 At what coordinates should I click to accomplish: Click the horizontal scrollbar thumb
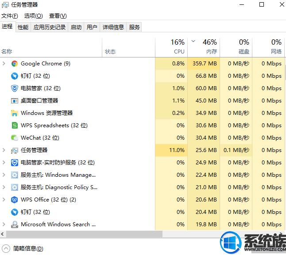click(x=84, y=234)
